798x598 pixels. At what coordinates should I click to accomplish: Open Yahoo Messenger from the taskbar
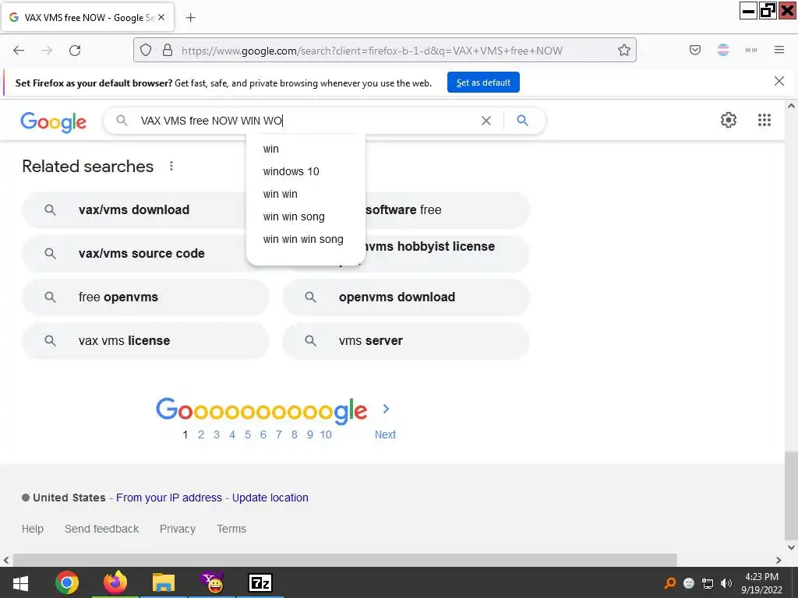(x=212, y=582)
